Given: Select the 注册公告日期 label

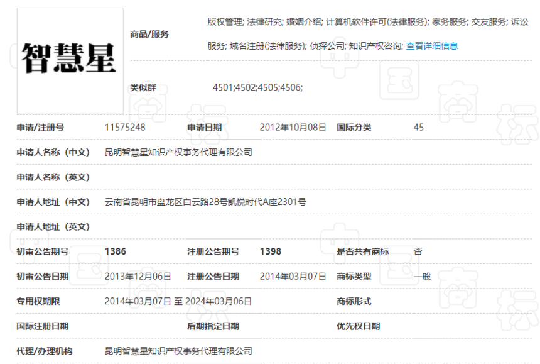Looking at the screenshot, I should coord(213,277).
